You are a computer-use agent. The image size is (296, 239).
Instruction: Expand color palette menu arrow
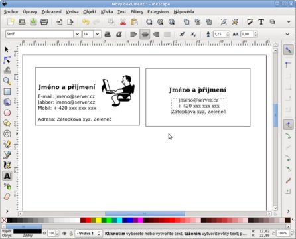(x=293, y=220)
